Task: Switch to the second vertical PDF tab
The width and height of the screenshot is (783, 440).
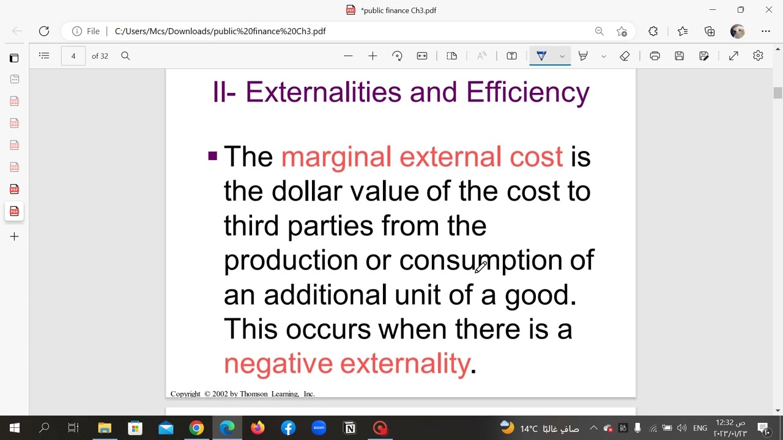Action: (14, 101)
